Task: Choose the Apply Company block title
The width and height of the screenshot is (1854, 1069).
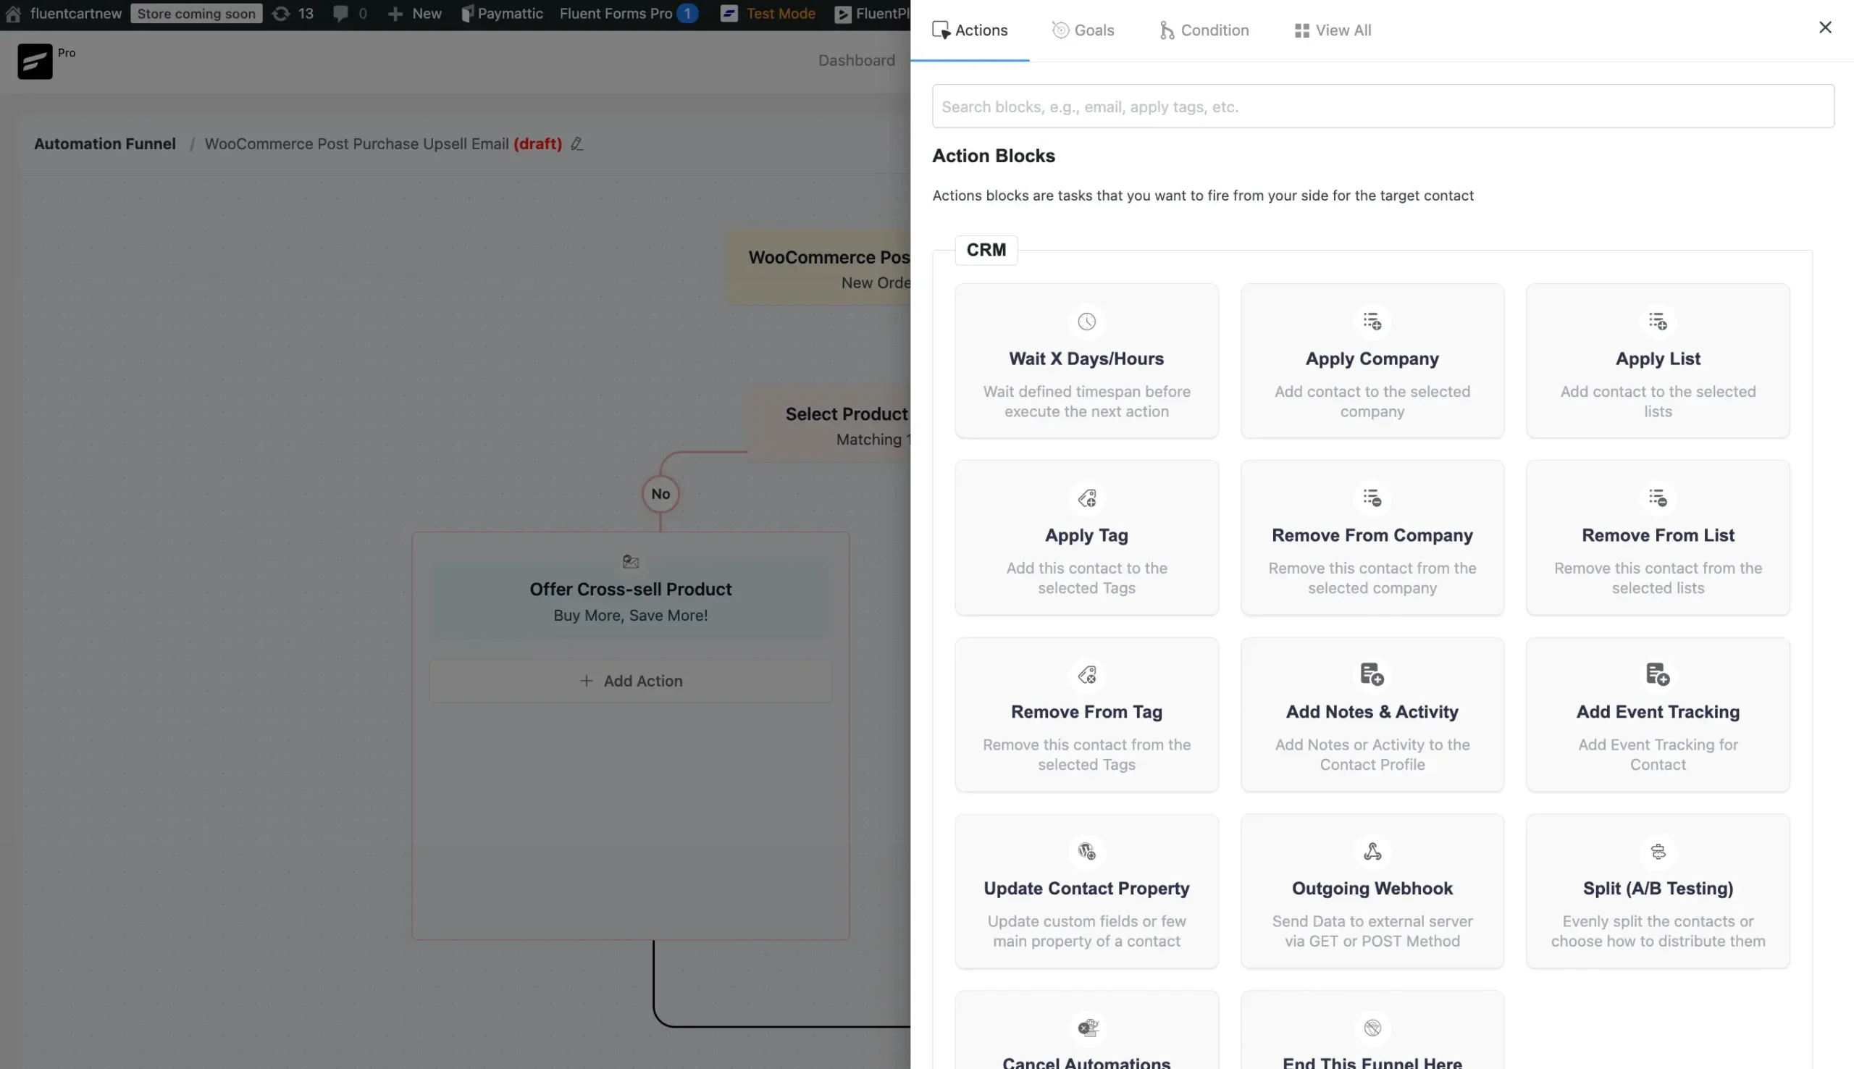Action: point(1372,359)
